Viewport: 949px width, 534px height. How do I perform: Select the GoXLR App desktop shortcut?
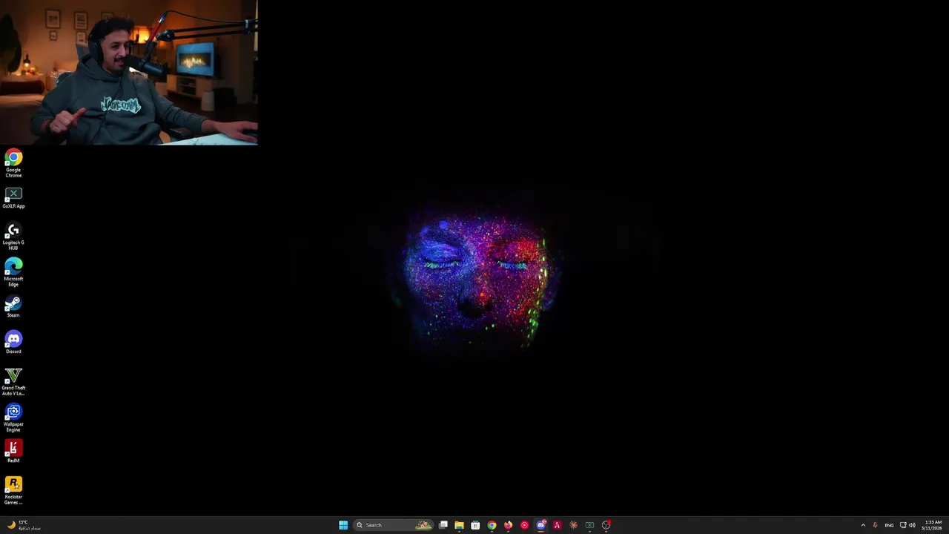[x=13, y=198]
